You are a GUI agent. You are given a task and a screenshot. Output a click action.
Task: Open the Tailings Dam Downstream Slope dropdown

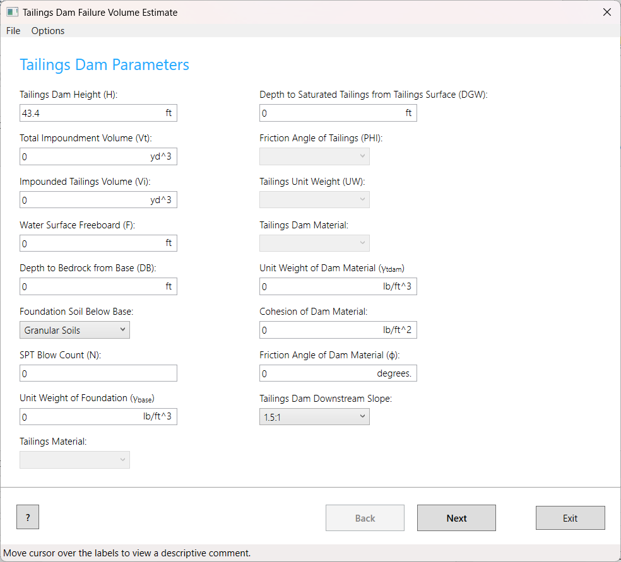click(x=314, y=416)
